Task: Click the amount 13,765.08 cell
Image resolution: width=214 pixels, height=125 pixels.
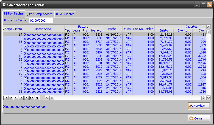Action: click(164, 92)
